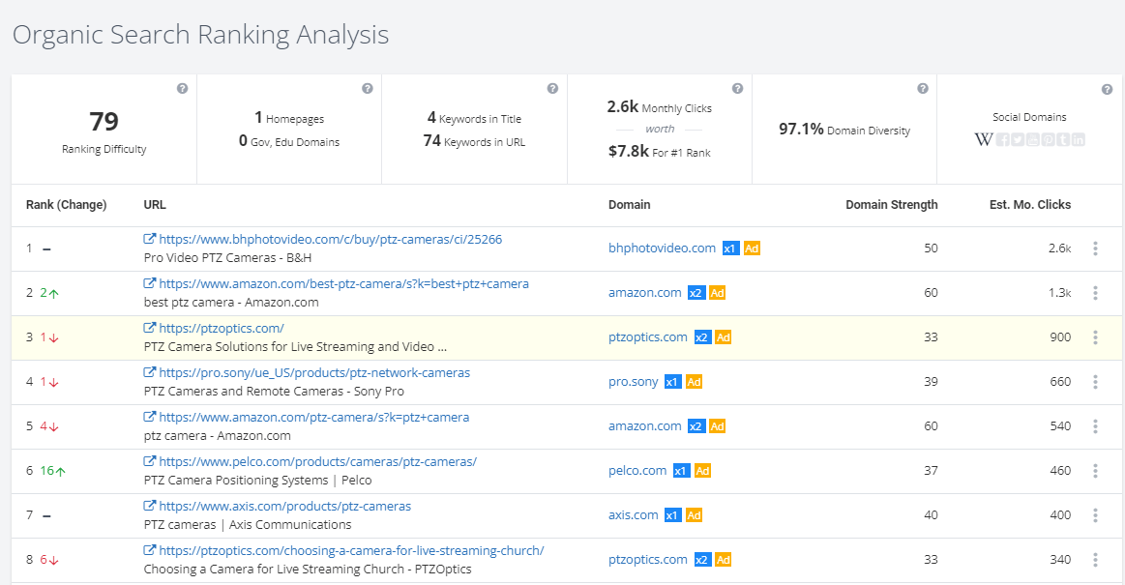This screenshot has height=585, width=1125.
Task: Open the Domain Diversity help icon
Action: (x=923, y=88)
